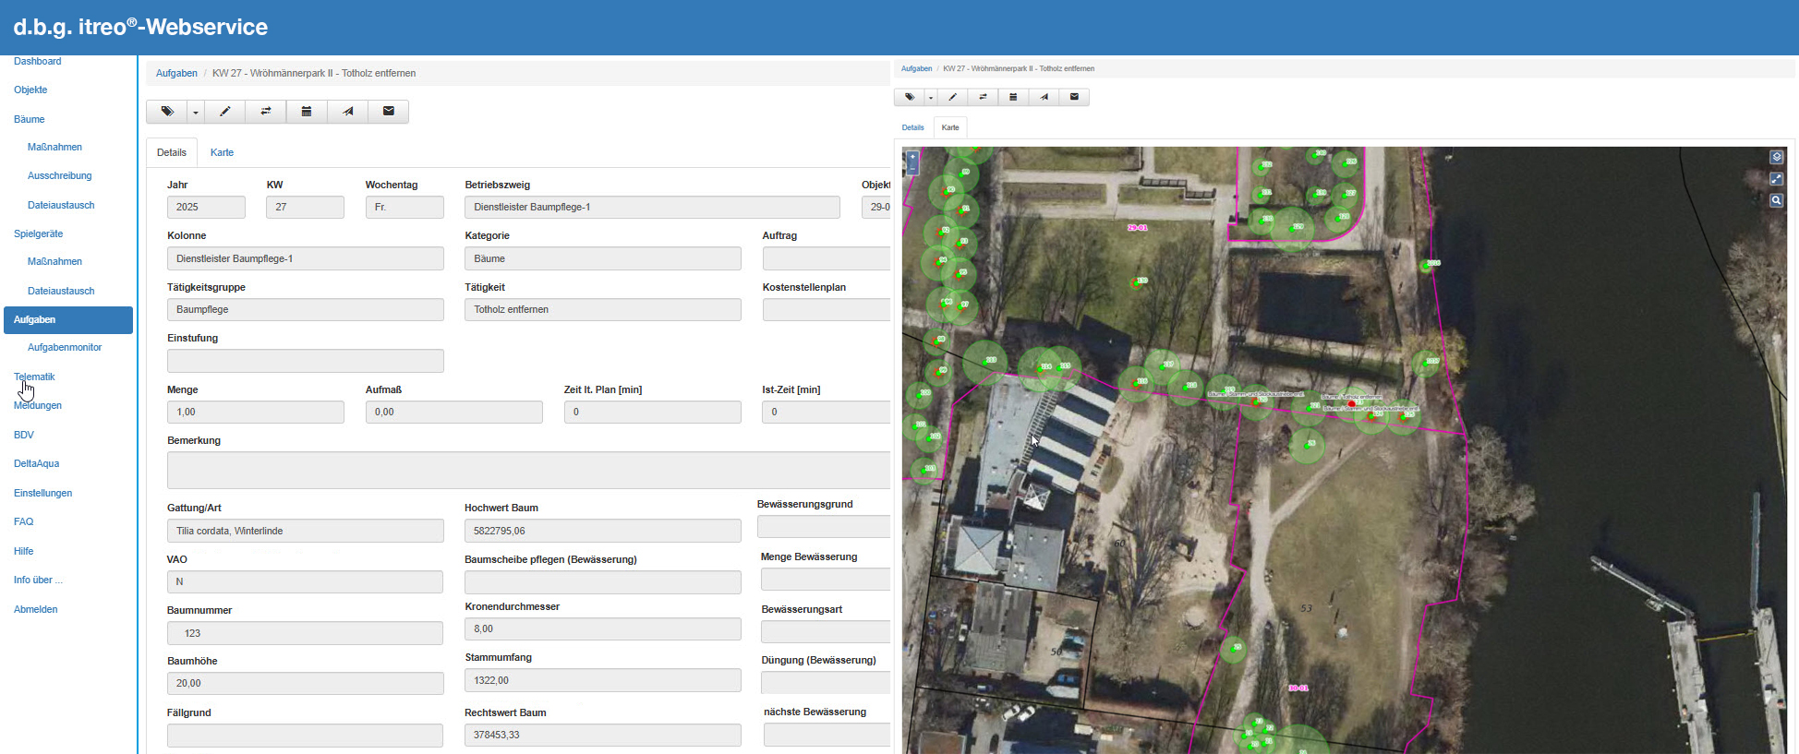The width and height of the screenshot is (1799, 754).
Task: Click the pencil edit icon in the left toolbar
Action: (224, 112)
